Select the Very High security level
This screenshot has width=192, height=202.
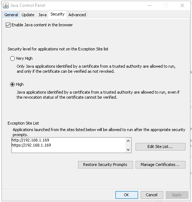coord(12,58)
